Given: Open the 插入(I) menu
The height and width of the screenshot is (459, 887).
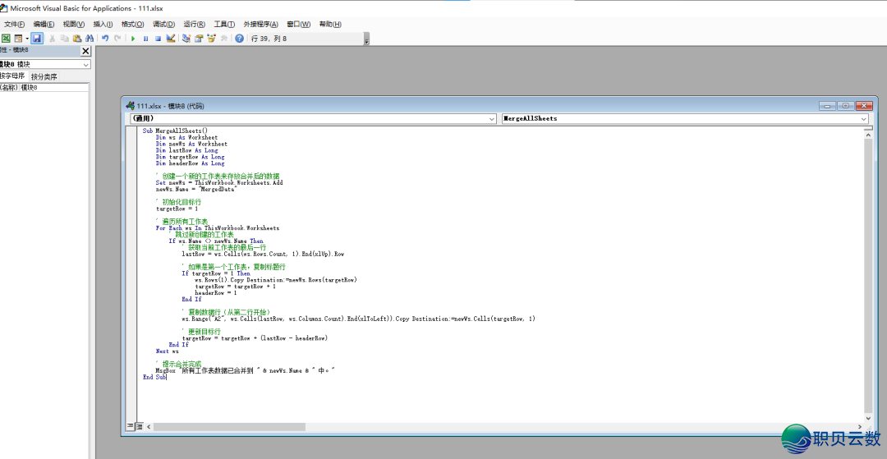Looking at the screenshot, I should (x=103, y=25).
